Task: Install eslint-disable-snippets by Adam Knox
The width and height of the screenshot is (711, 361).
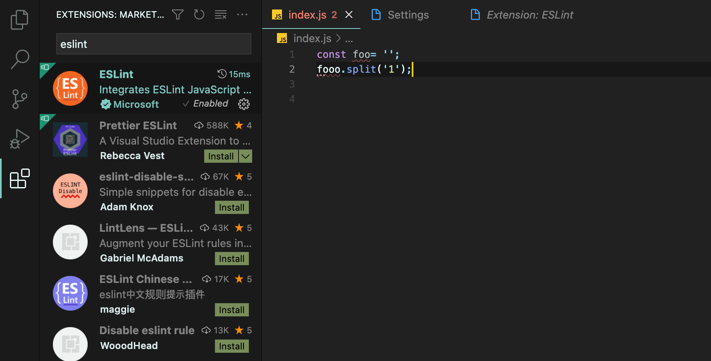Action: coord(232,207)
